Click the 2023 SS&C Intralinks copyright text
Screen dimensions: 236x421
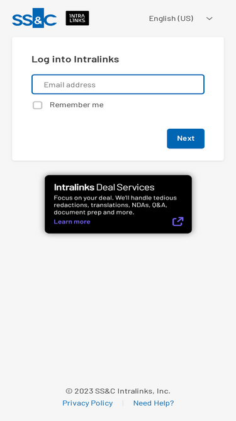(118, 391)
